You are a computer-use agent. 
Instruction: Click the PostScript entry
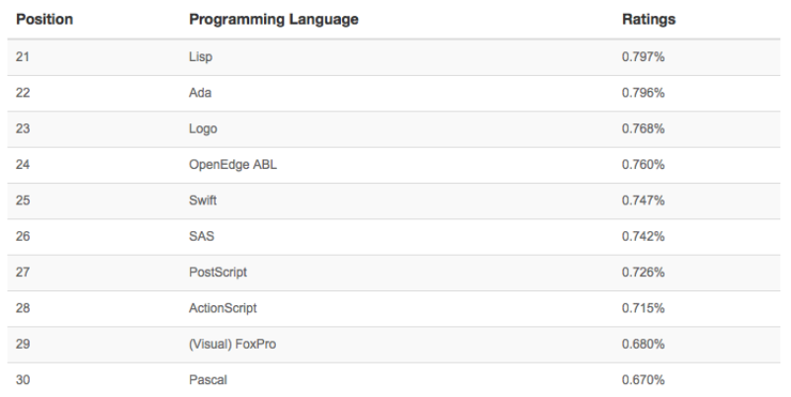218,272
